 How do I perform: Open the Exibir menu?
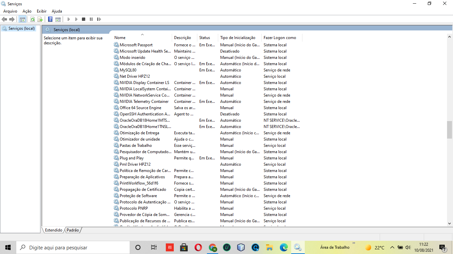41,11
